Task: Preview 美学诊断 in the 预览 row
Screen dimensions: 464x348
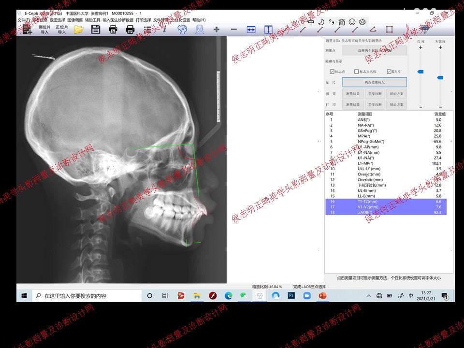Action: click(375, 93)
